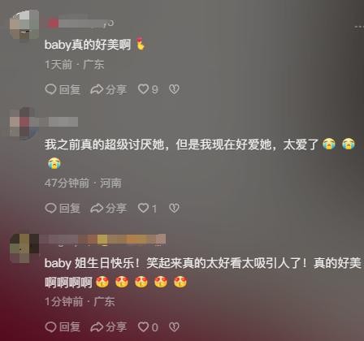Share the comment from 河南
The height and width of the screenshot is (341, 364).
click(108, 208)
